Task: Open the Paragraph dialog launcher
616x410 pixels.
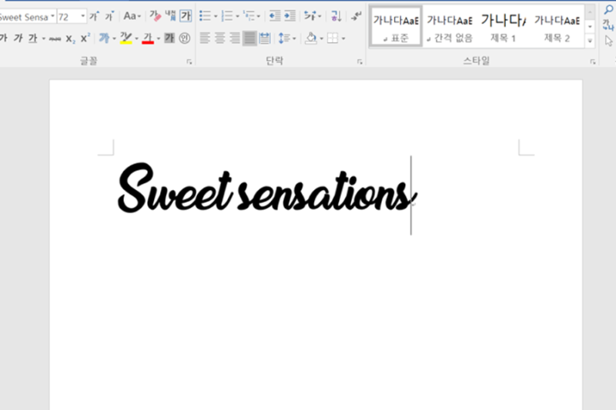Action: point(360,62)
